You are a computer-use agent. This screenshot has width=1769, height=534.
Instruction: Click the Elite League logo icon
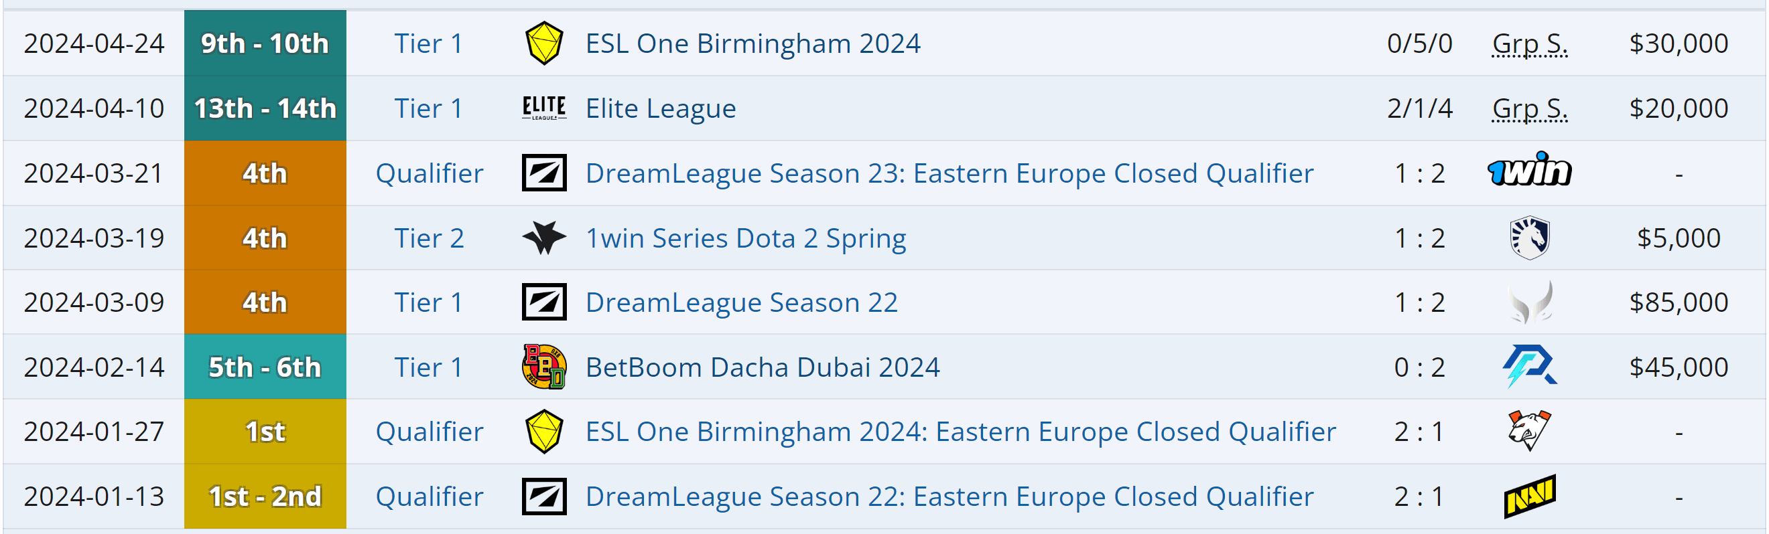pos(544,108)
